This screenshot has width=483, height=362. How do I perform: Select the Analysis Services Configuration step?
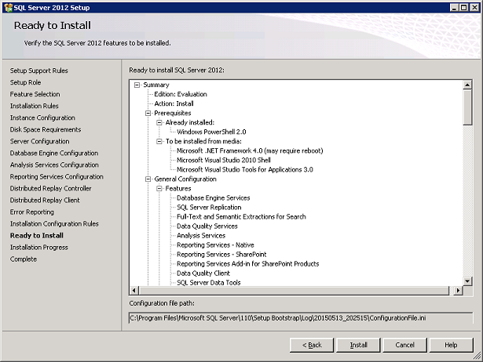(x=54, y=165)
